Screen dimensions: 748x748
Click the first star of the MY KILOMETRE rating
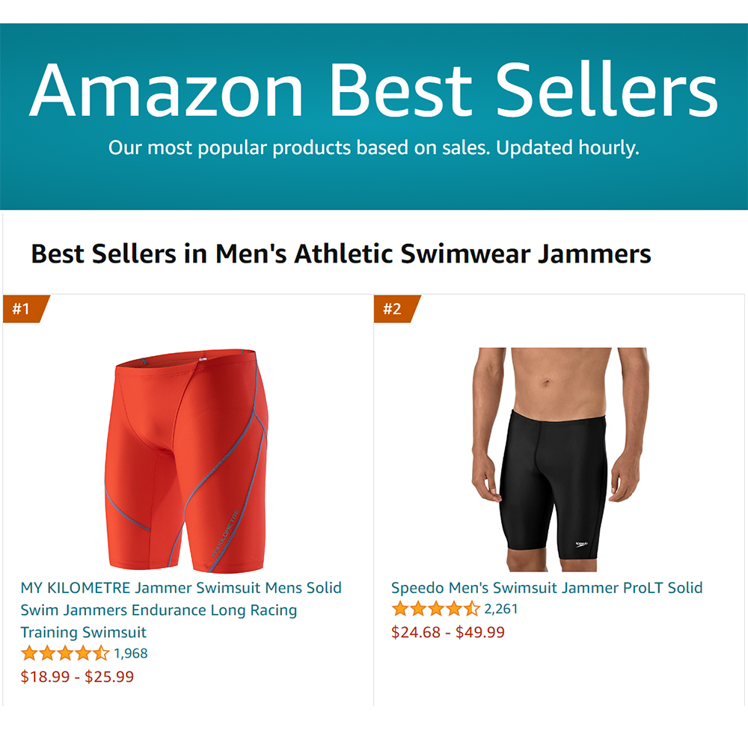[x=30, y=653]
